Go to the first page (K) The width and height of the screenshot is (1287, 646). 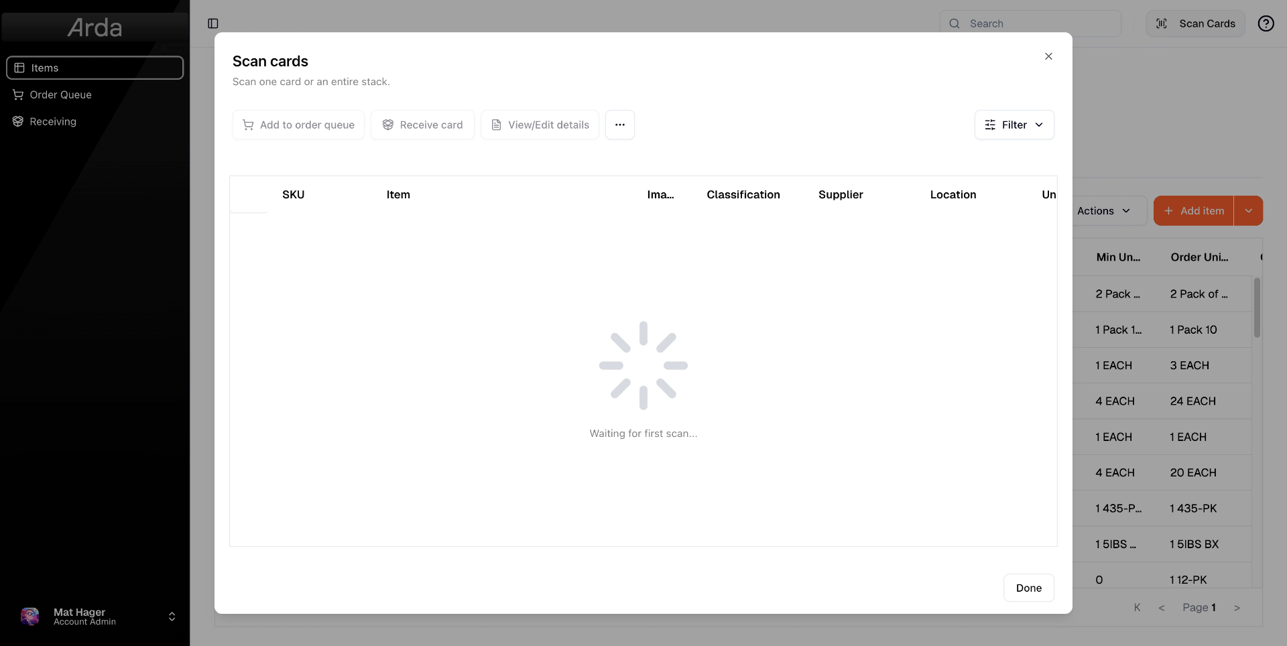(1137, 607)
